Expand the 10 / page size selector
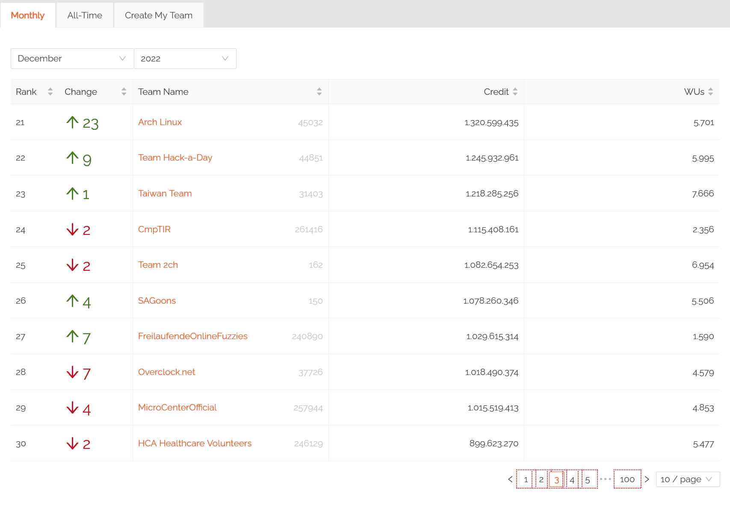 coord(687,479)
